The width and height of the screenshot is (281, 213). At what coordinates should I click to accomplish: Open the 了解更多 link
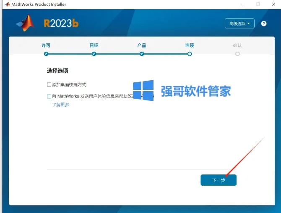coord(60,105)
